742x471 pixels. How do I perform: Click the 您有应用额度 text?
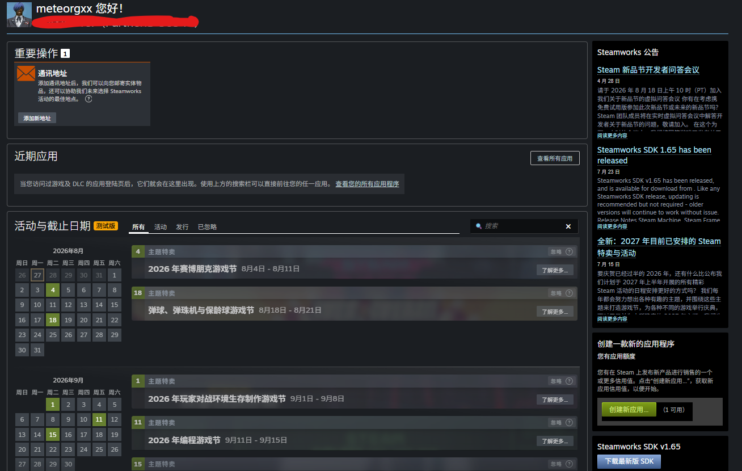tap(616, 356)
